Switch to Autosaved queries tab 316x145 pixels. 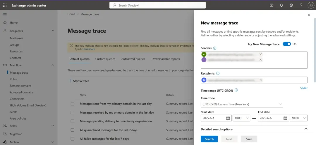(x=133, y=59)
